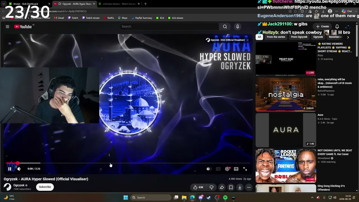359x202 pixels.
Task: Open the Ogryzek channel name link
Action: [x=19, y=185]
